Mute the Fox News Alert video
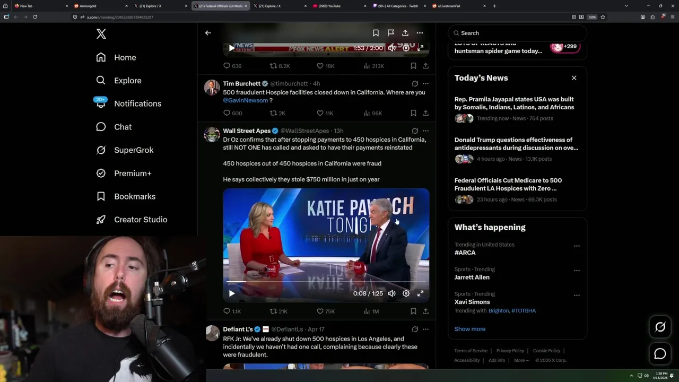679x382 pixels. [391, 48]
